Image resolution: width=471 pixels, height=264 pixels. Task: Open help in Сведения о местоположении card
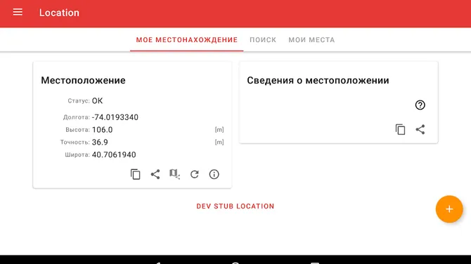click(x=420, y=105)
